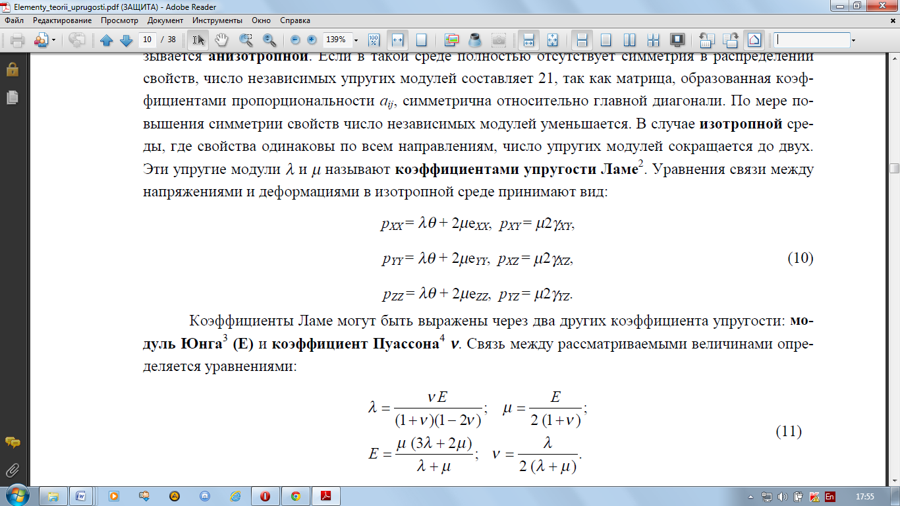Viewport: 900px width, 506px height.
Task: Click the Snapshot camera tool
Action: click(499, 40)
